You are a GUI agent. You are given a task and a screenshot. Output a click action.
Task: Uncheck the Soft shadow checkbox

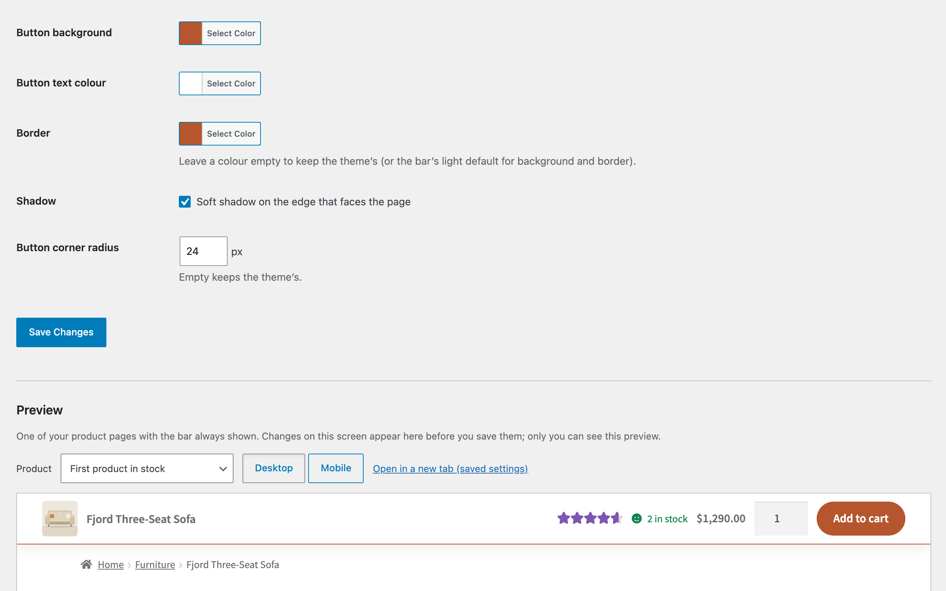[185, 202]
